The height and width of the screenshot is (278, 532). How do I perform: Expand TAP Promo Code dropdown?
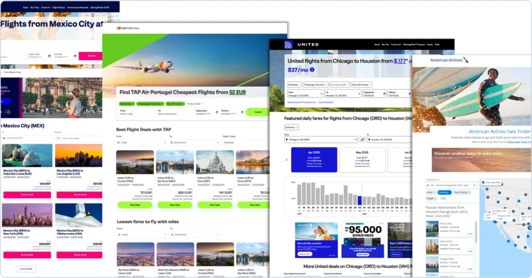coord(195,104)
